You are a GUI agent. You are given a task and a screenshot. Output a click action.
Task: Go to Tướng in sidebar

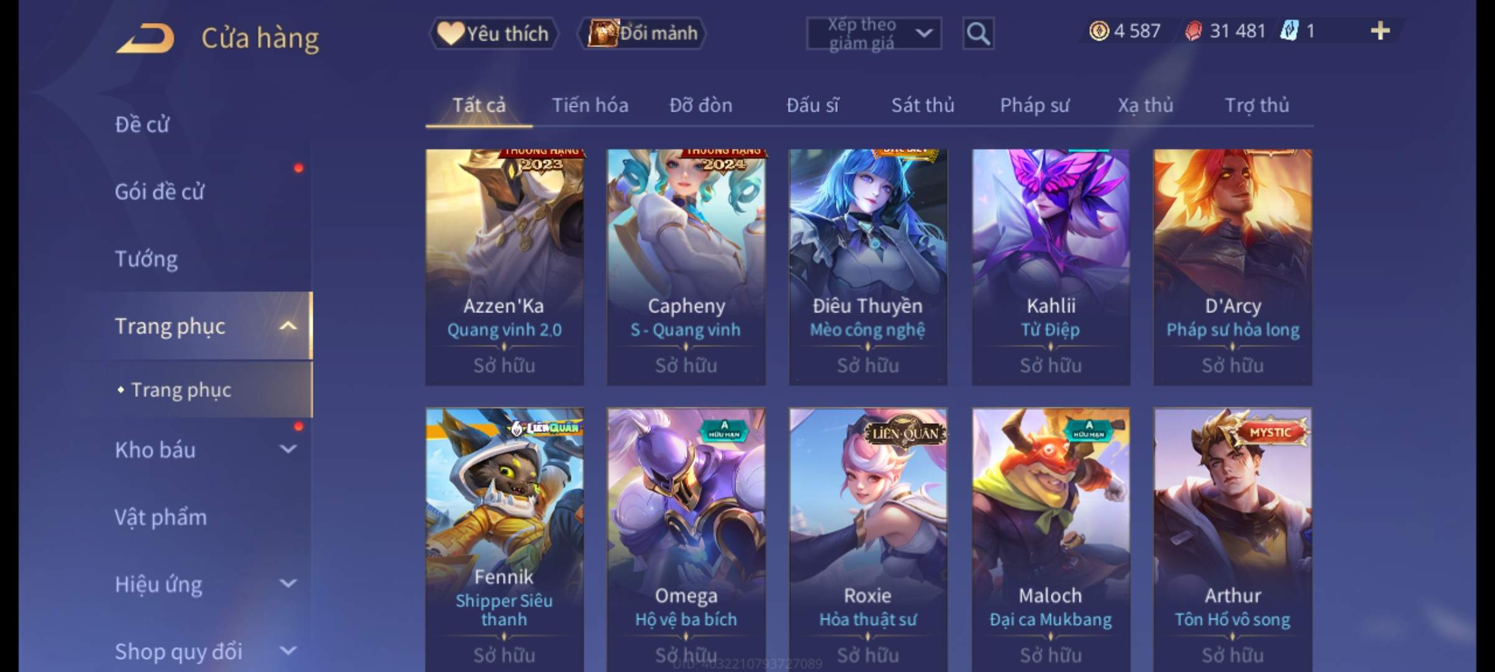(x=146, y=259)
